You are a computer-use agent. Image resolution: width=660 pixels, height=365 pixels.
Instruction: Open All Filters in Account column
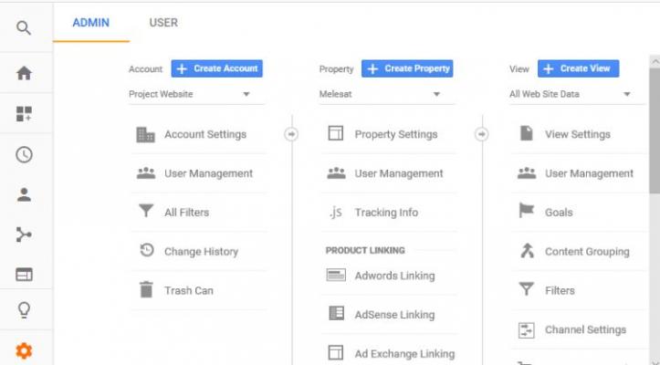pos(186,213)
